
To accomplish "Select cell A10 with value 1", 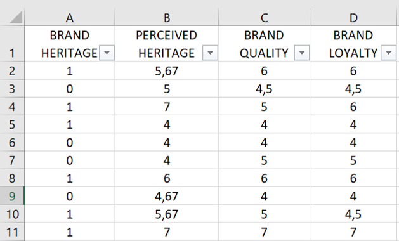I will (x=70, y=214).
